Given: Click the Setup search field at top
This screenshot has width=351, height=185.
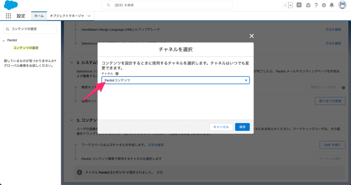Looking at the screenshot, I should click(167, 5).
